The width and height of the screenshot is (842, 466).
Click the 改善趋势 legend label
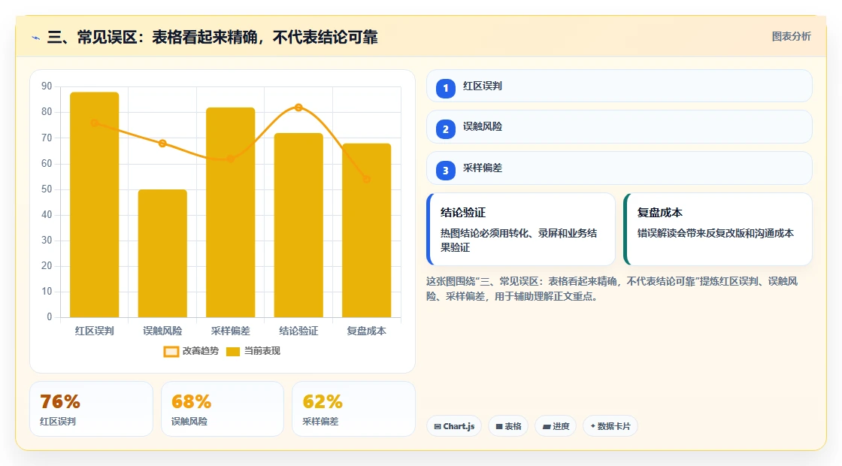pos(200,351)
